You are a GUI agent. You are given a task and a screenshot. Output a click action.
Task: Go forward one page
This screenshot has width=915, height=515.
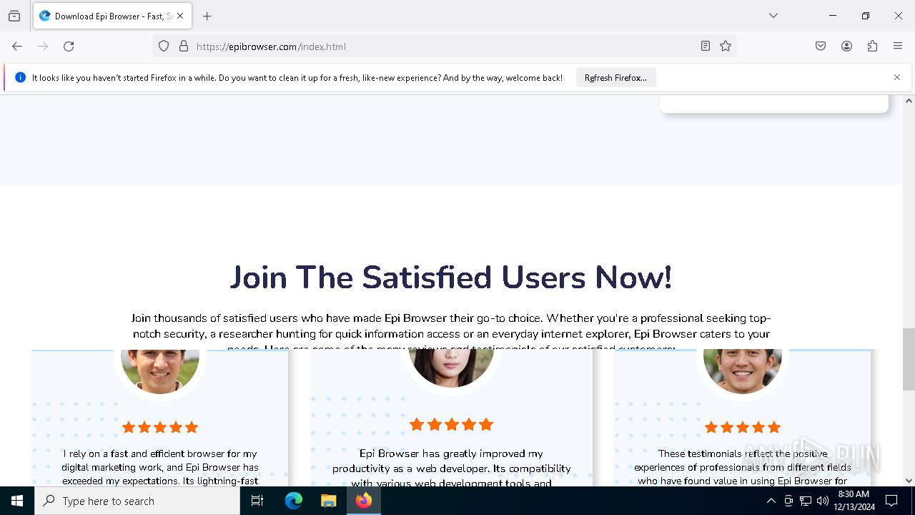pos(43,46)
